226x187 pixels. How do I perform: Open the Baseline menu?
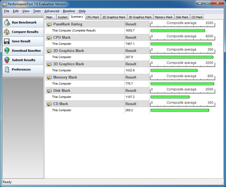click(69, 11)
